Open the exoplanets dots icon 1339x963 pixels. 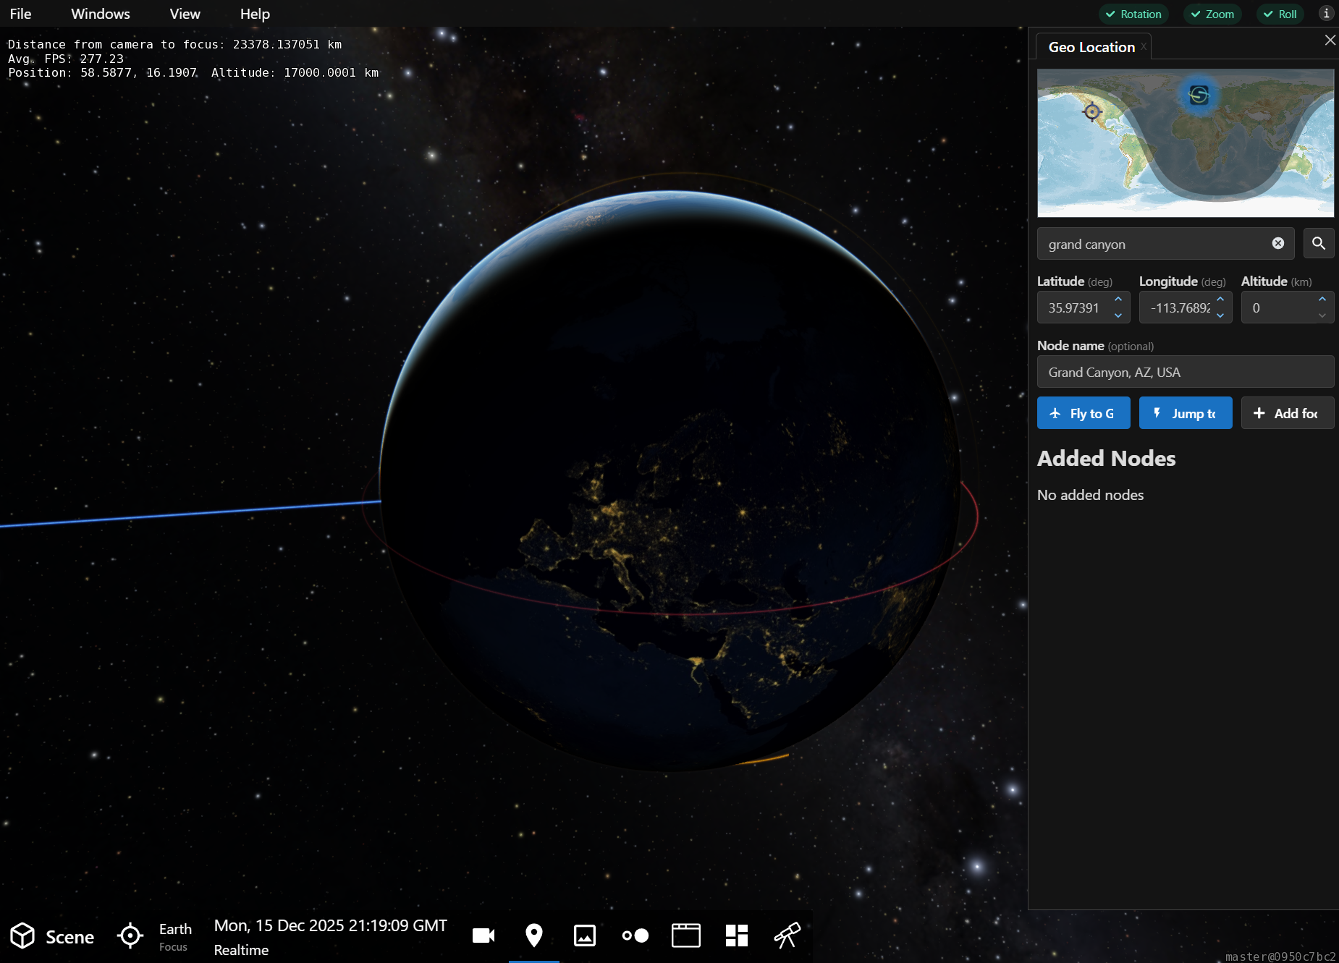(635, 936)
